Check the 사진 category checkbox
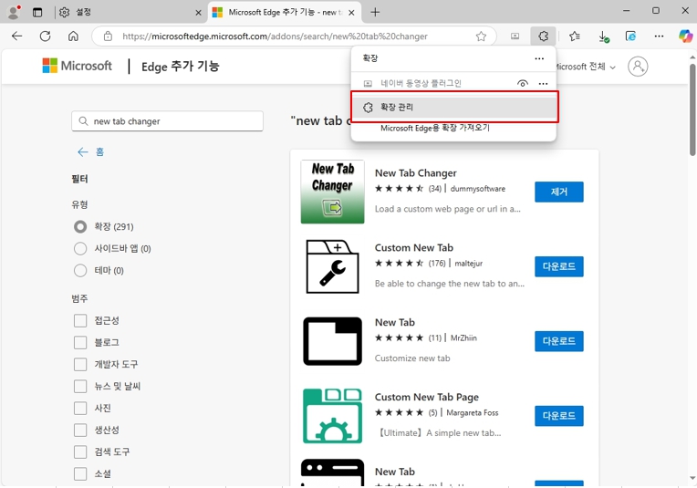Screen dimensions: 697x488 pyautogui.click(x=80, y=408)
